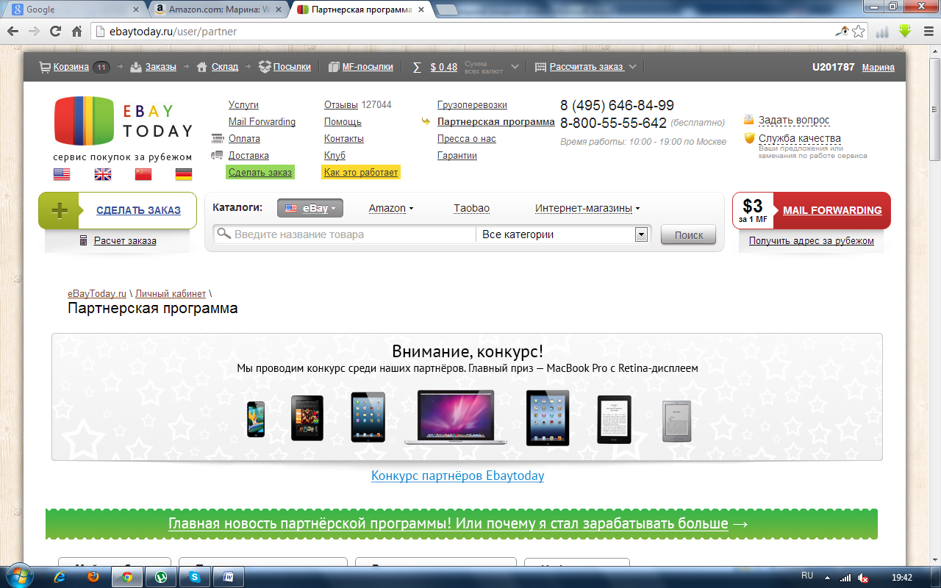Open the Грузоперевозки link

pyautogui.click(x=472, y=105)
